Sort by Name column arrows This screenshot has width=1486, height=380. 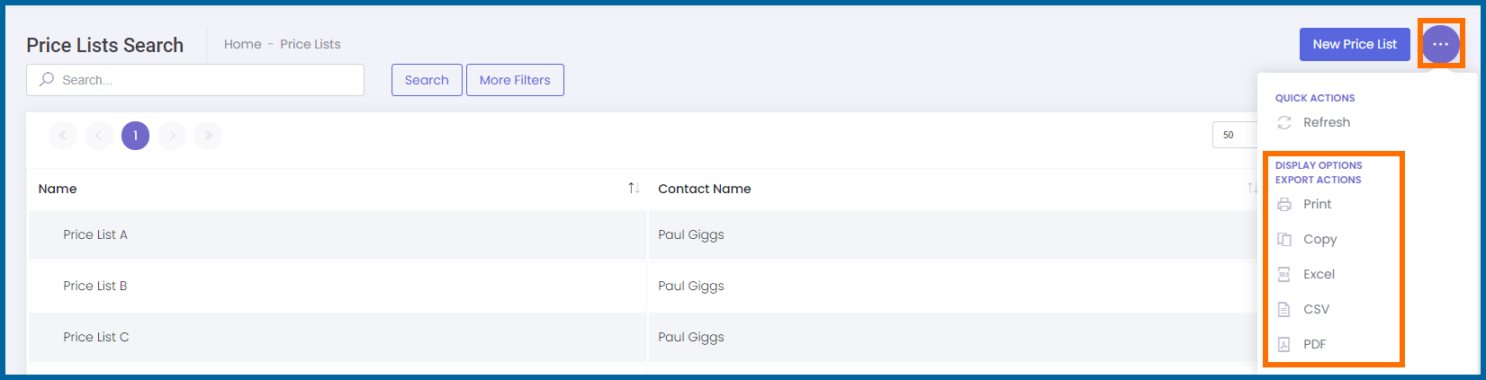[x=634, y=188]
